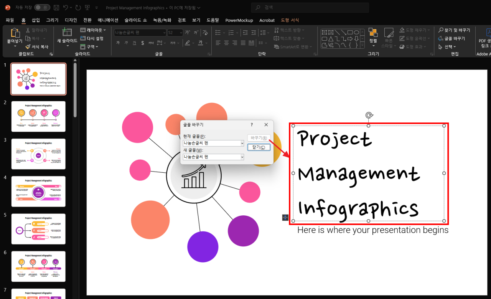Click the decrease font size icon
The width and height of the screenshot is (491, 299).
[197, 33]
